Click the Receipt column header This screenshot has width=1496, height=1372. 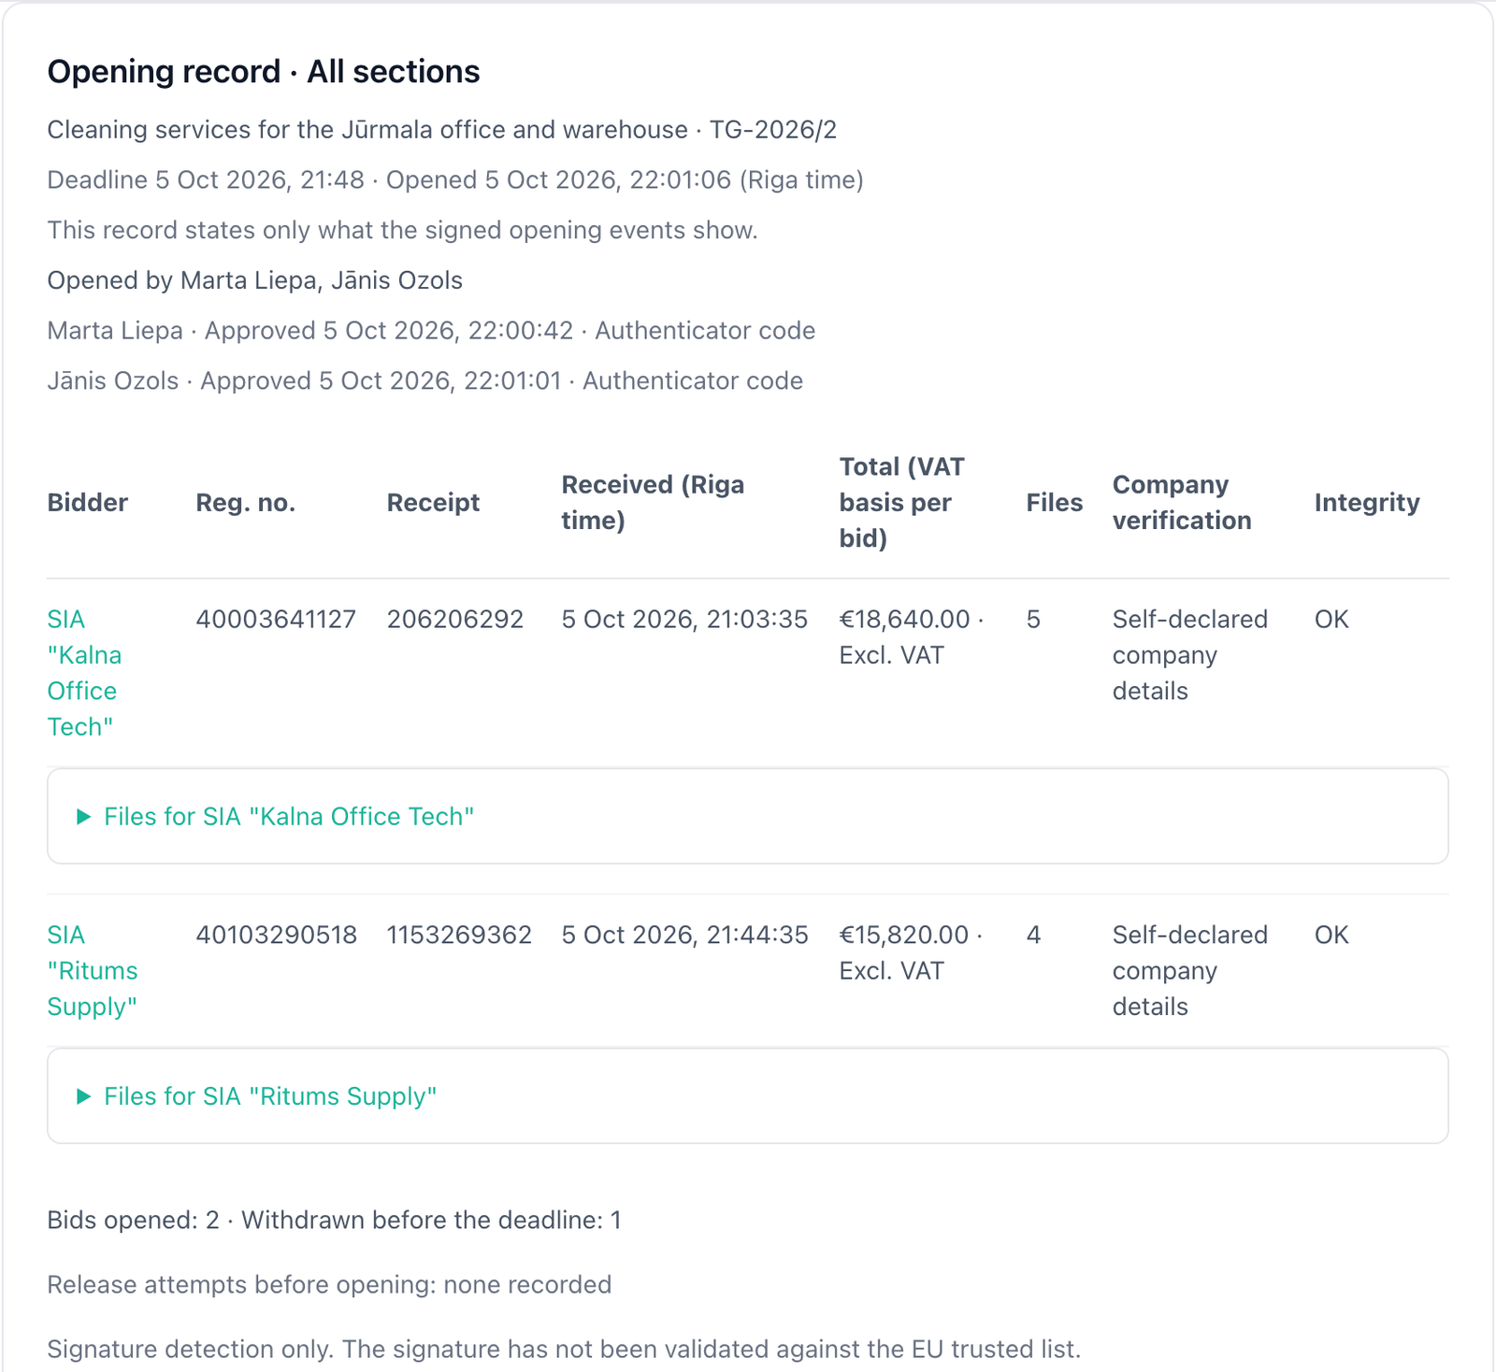click(x=433, y=503)
